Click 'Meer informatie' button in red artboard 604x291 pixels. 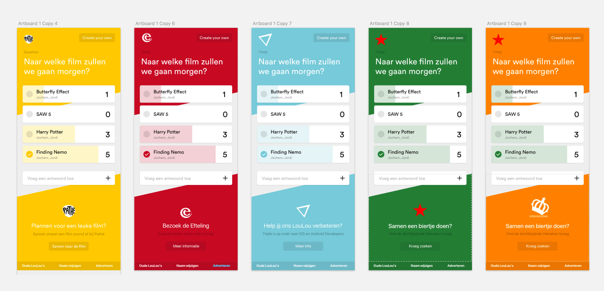[x=186, y=246]
